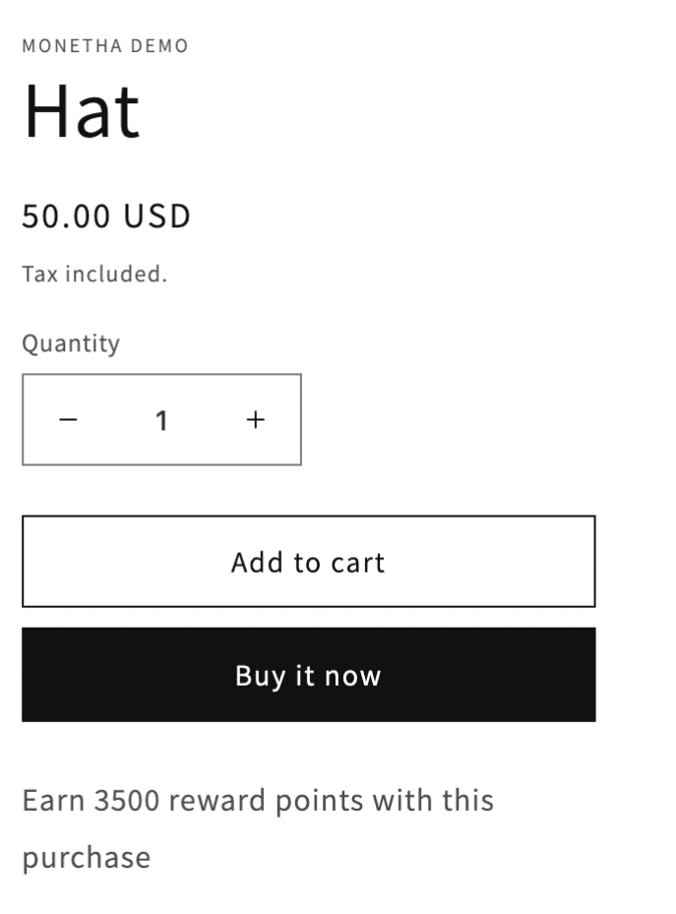Click the 3500 points number in rewards text

127,800
